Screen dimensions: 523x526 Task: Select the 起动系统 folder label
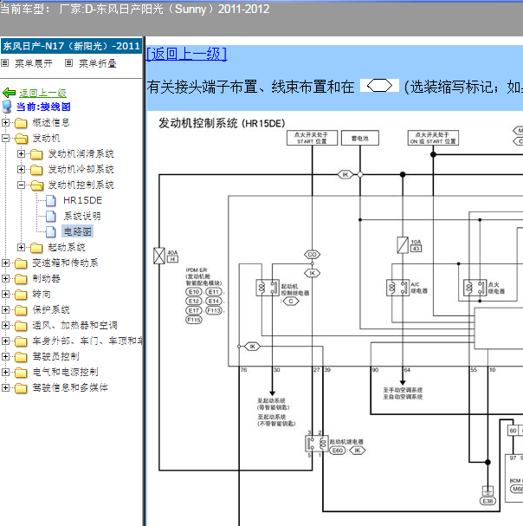click(x=67, y=247)
